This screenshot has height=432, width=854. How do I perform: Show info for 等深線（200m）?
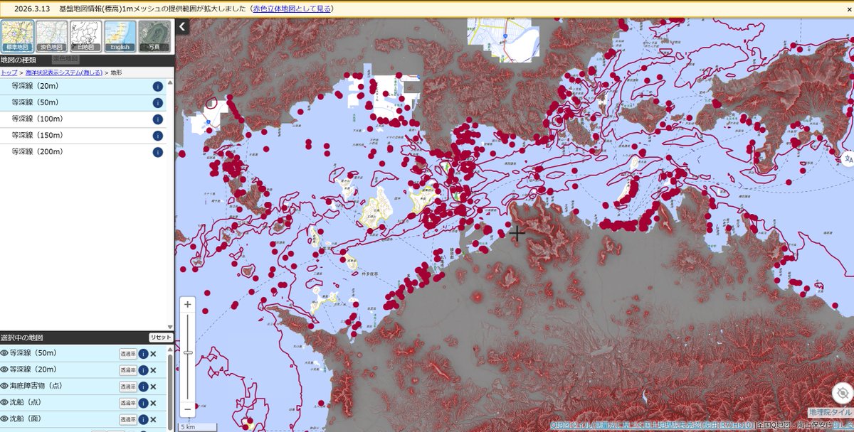tap(158, 152)
